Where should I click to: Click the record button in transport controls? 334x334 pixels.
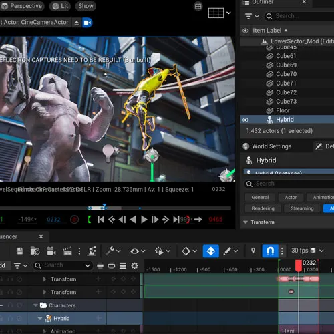(x=74, y=220)
